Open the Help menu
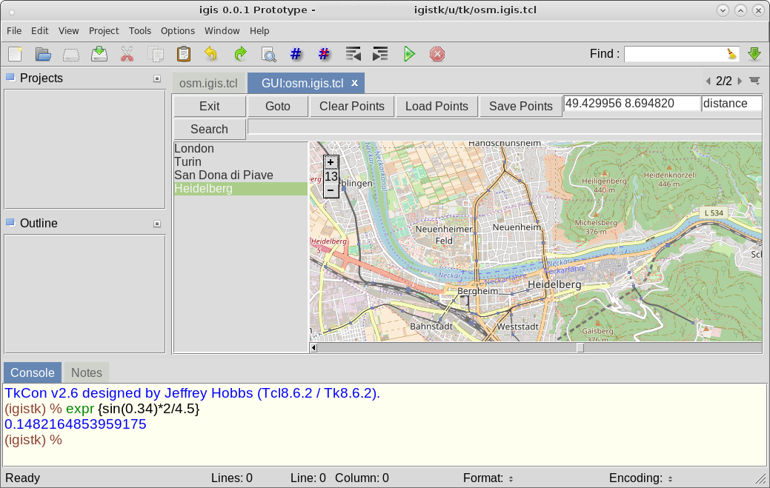The width and height of the screenshot is (770, 488). coord(259,31)
